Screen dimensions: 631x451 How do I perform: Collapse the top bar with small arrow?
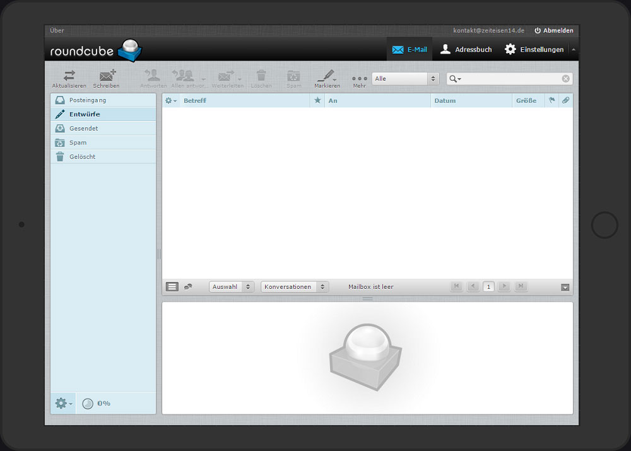click(x=574, y=49)
